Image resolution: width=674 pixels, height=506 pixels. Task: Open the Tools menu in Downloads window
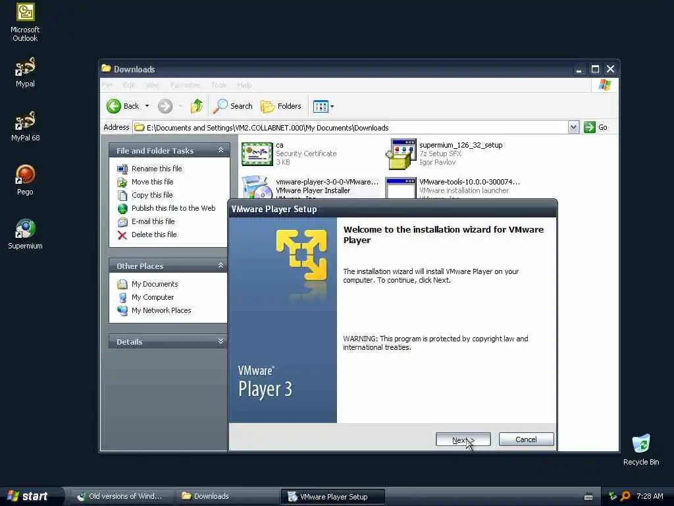click(x=219, y=85)
